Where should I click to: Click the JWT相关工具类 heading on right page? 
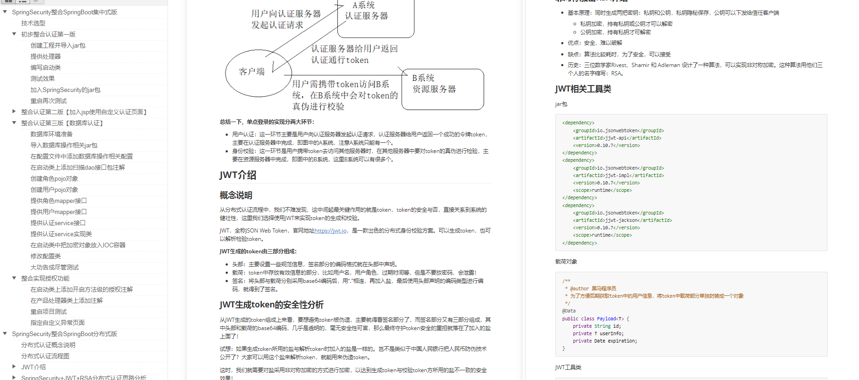tap(583, 89)
